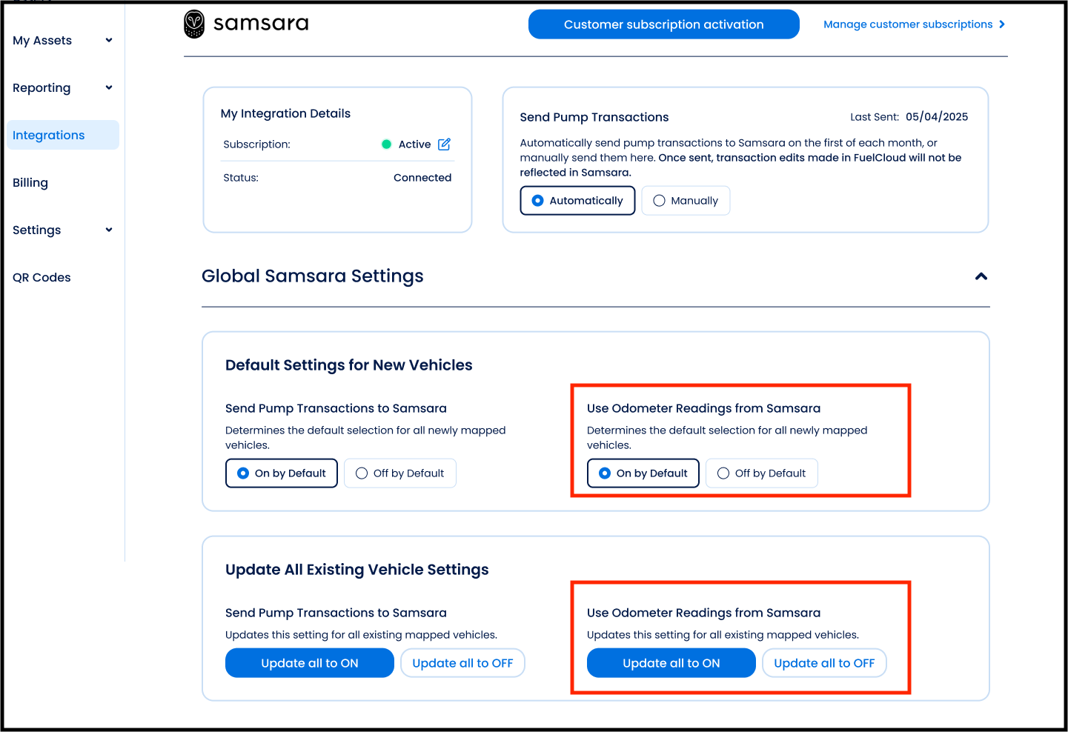
Task: Update all pump transactions to ON
Action: click(309, 663)
